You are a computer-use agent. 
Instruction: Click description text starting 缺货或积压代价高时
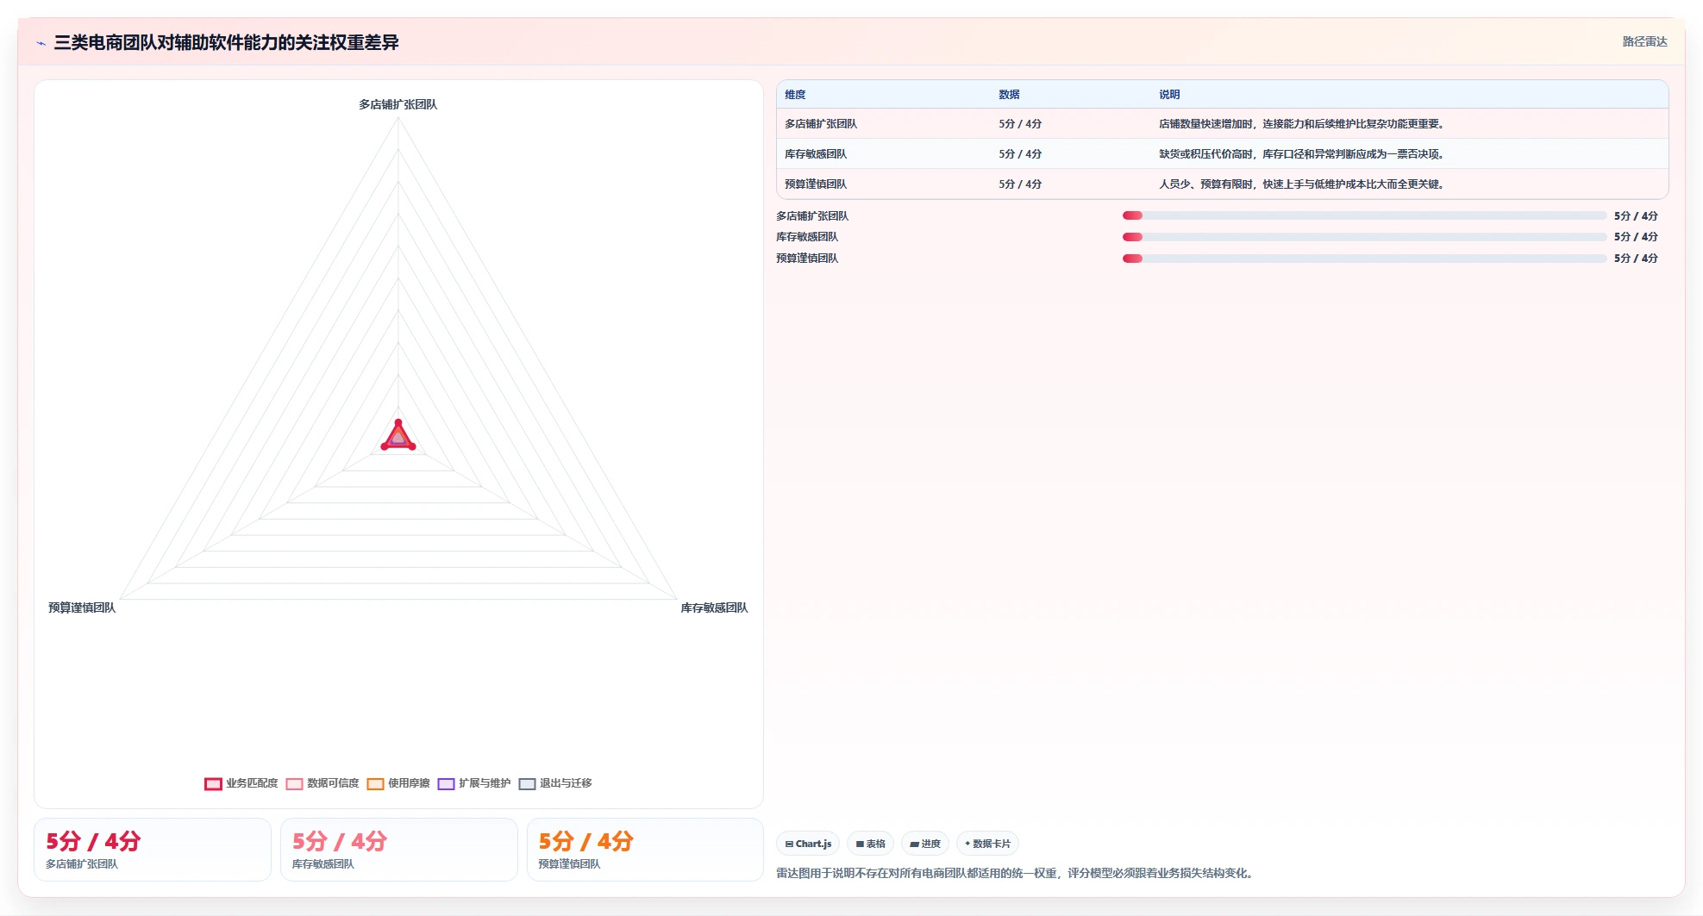(1301, 154)
